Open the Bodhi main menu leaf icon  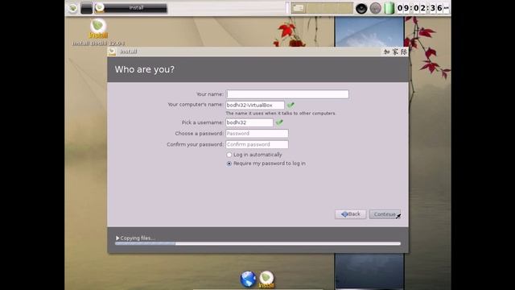point(73,8)
